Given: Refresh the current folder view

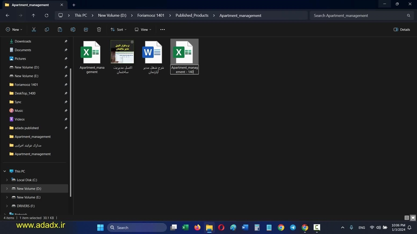Looking at the screenshot, I should 47,15.
